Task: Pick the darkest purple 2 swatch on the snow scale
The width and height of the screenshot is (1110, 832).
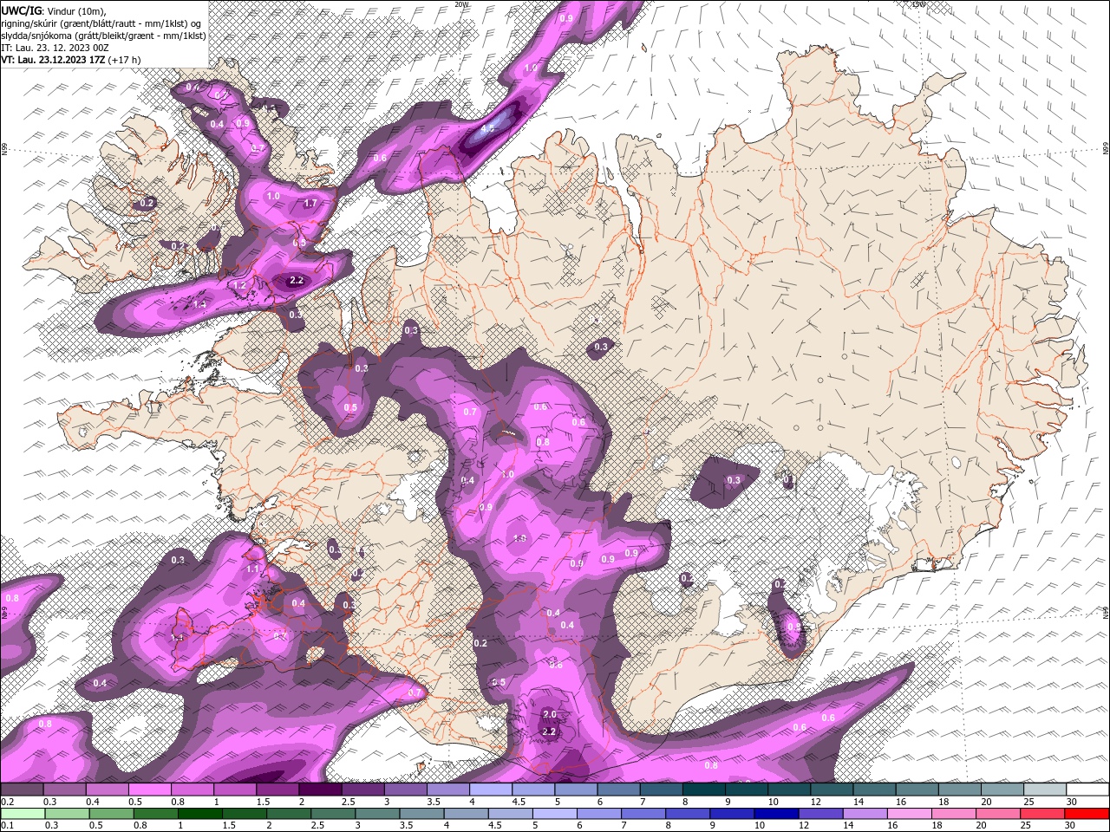Action: [320, 790]
